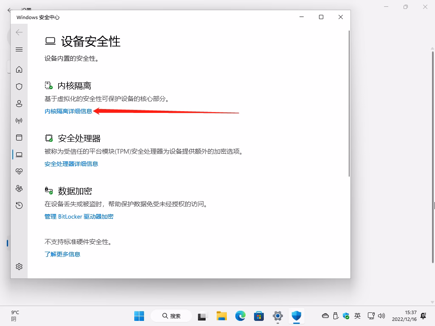Navigate back with the arrow button
Image resolution: width=435 pixels, height=326 pixels.
pyautogui.click(x=19, y=32)
